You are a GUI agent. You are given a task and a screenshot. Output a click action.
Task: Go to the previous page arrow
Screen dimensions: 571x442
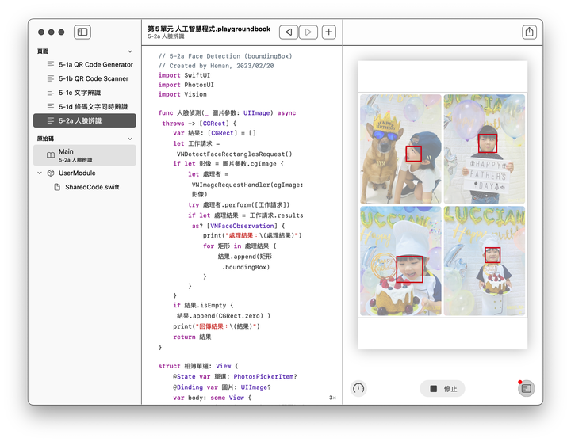point(289,32)
